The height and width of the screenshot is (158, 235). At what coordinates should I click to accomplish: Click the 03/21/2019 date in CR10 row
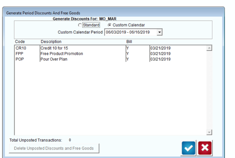pos(160,48)
